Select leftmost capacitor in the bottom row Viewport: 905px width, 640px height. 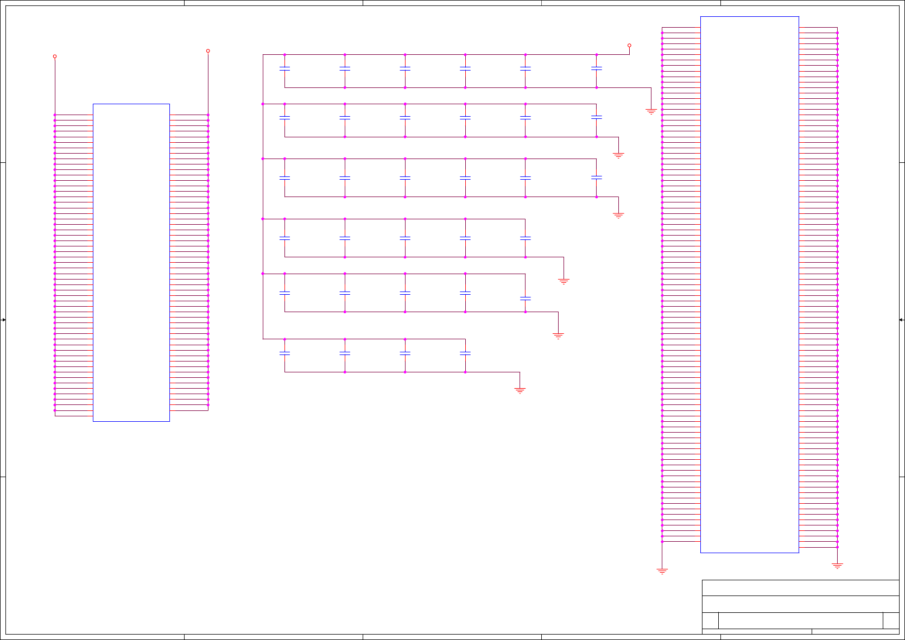click(284, 353)
